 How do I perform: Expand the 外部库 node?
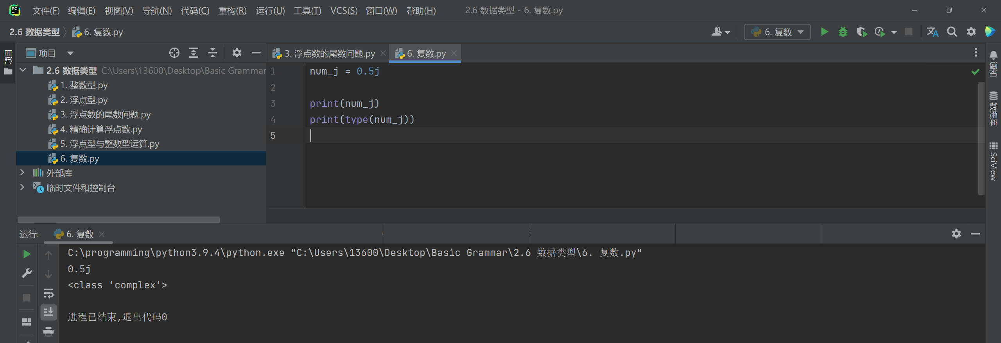(22, 172)
